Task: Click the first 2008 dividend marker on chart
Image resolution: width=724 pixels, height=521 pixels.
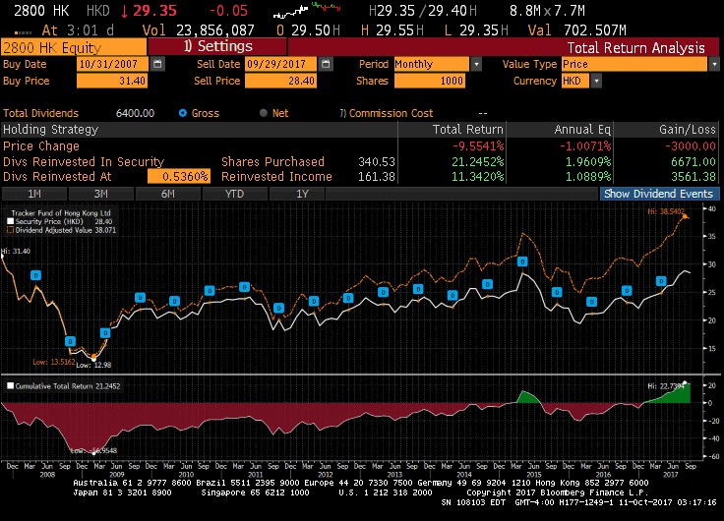Action: click(x=35, y=275)
